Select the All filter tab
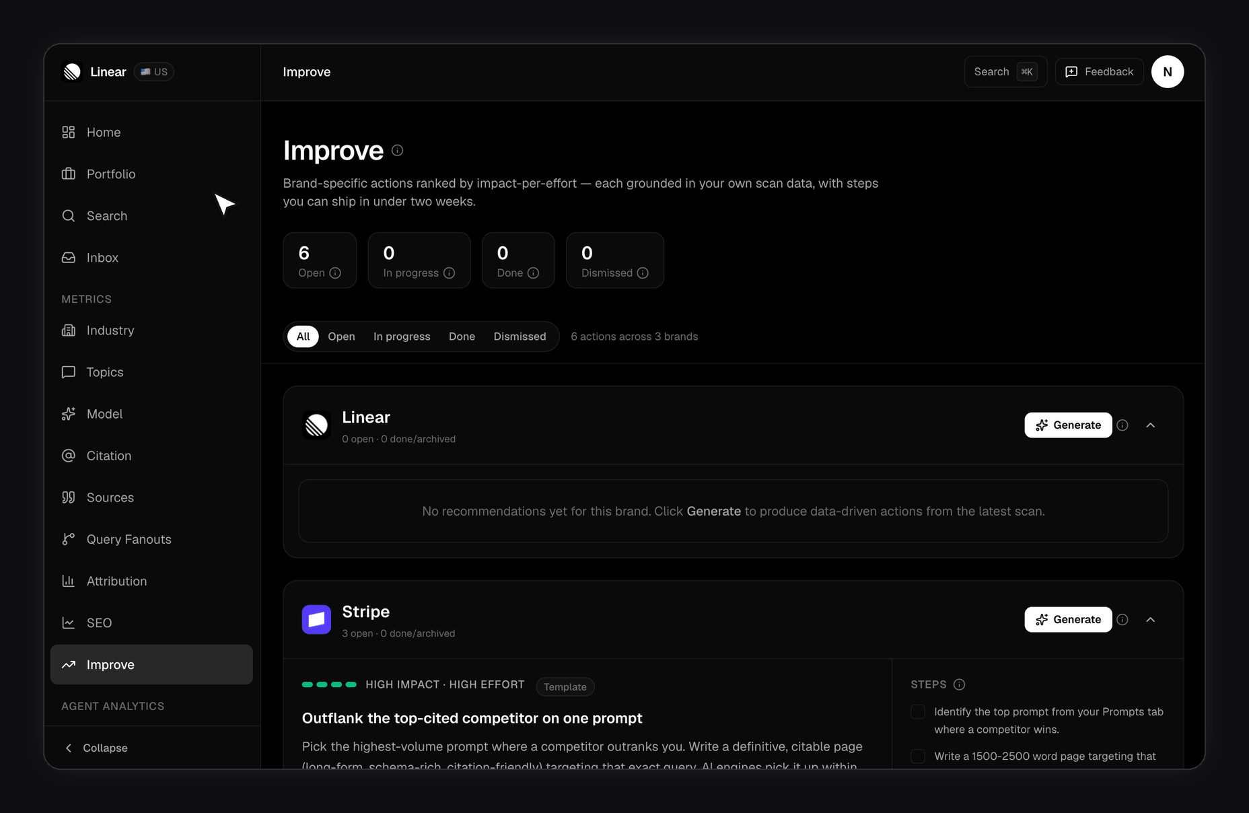This screenshot has width=1249, height=813. point(303,337)
